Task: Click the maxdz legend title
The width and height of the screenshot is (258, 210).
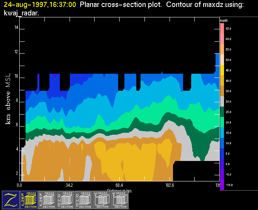Action: 224,20
